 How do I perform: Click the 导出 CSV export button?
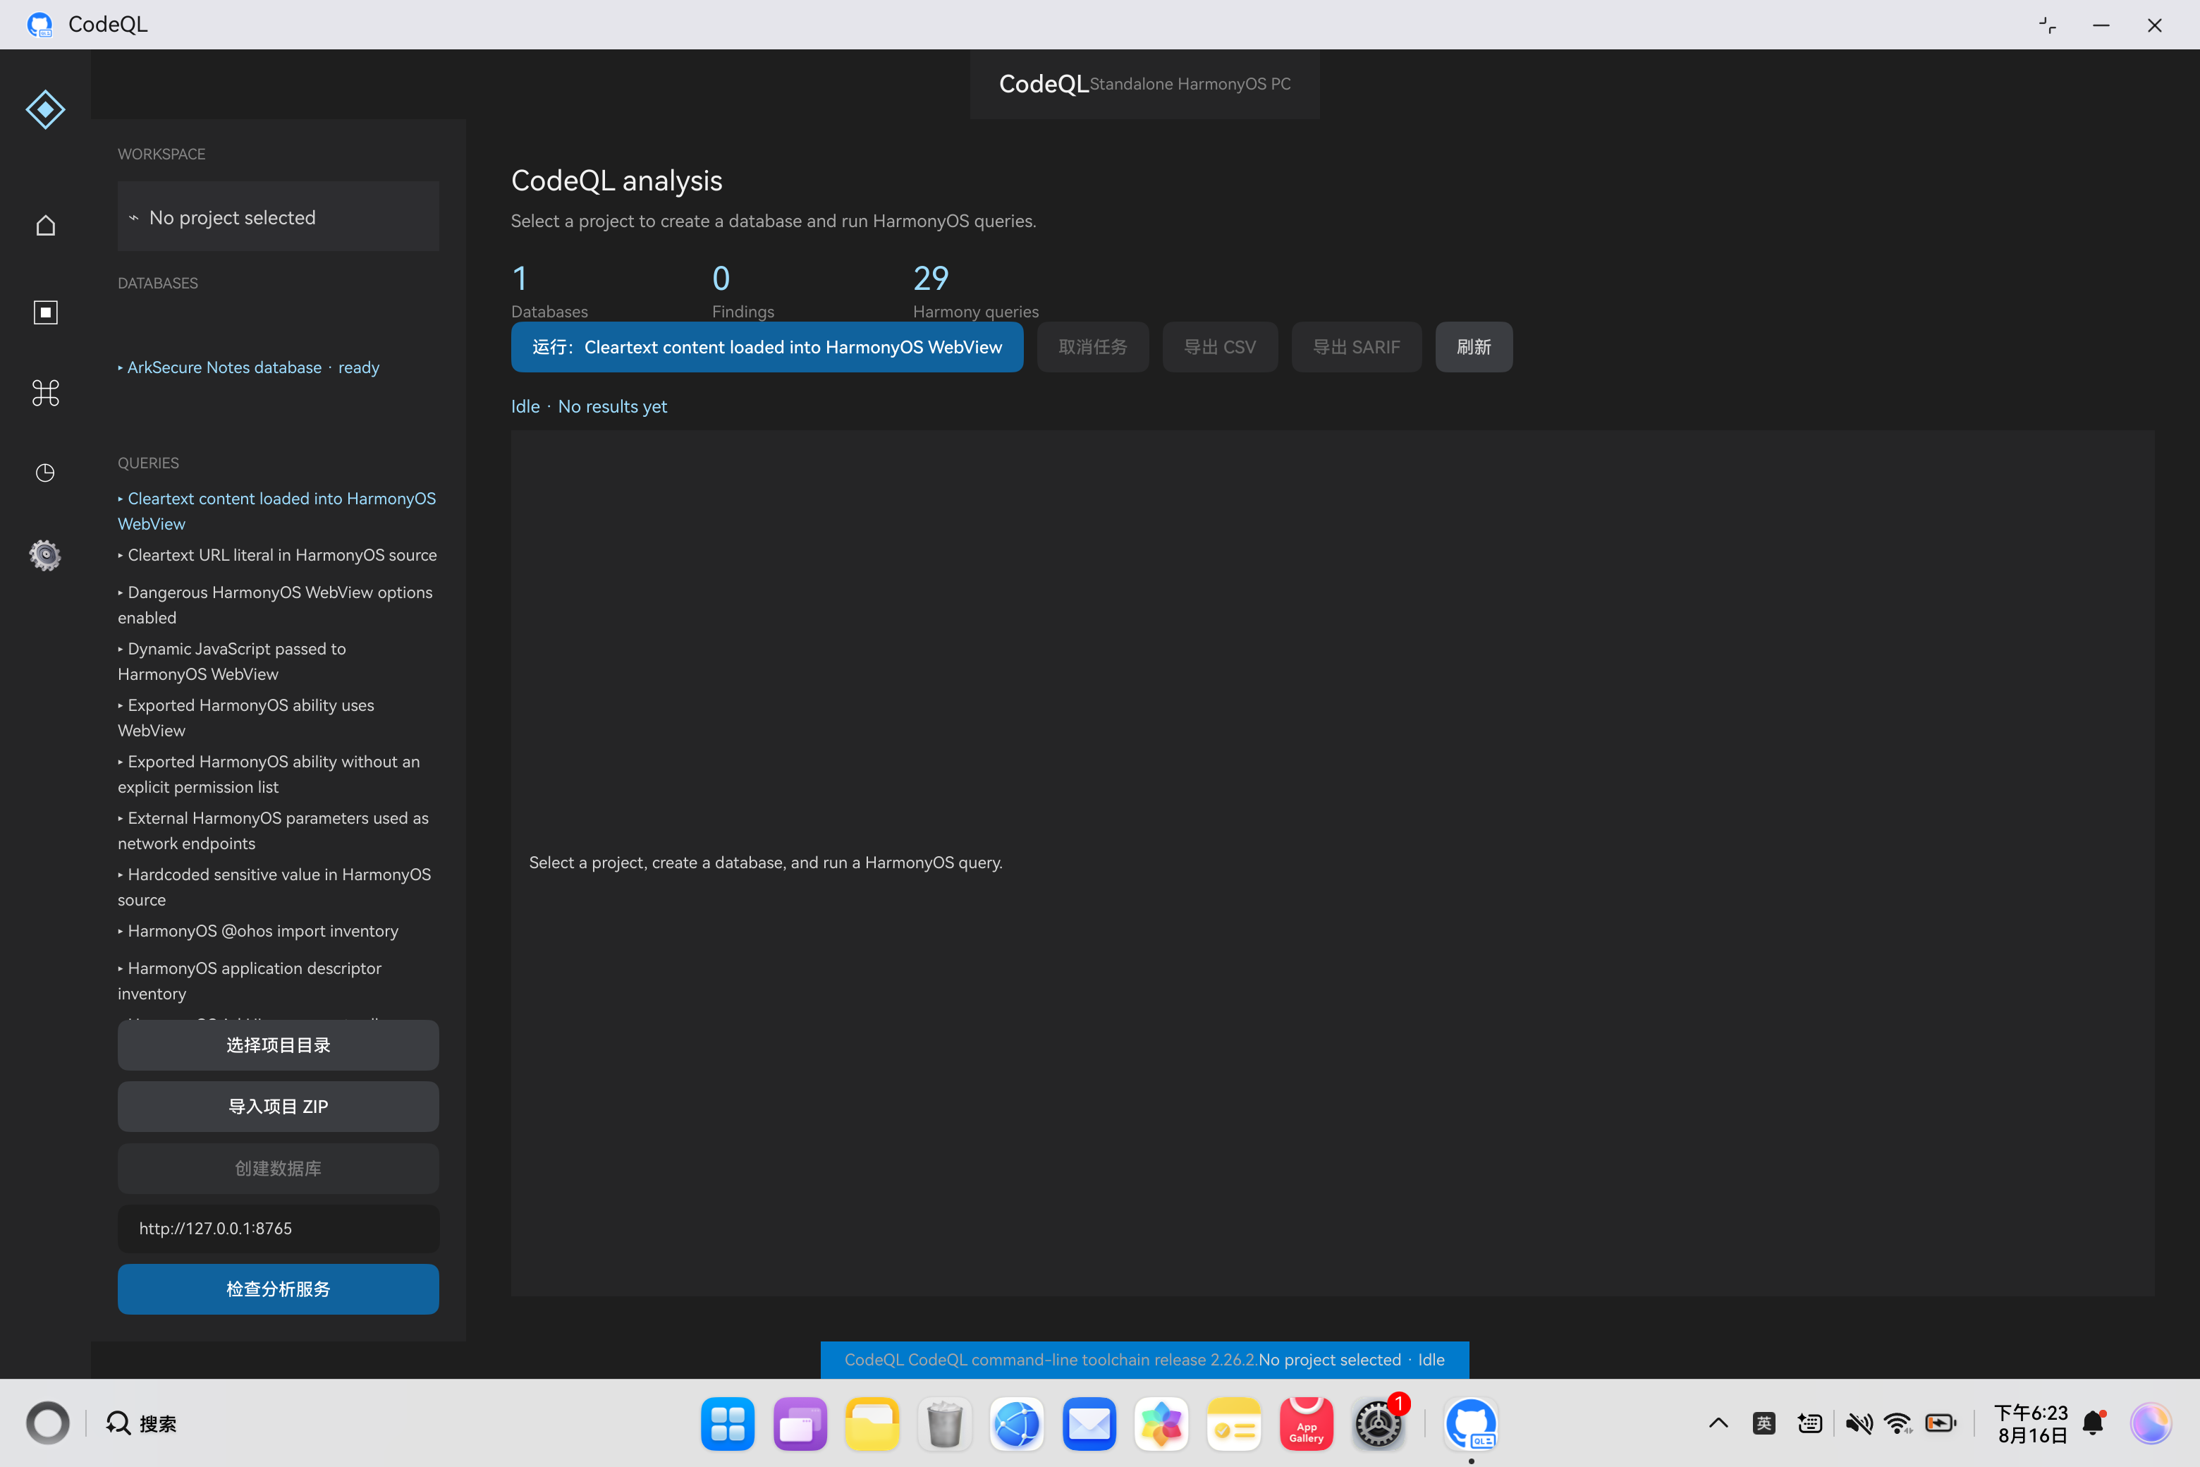coord(1220,347)
